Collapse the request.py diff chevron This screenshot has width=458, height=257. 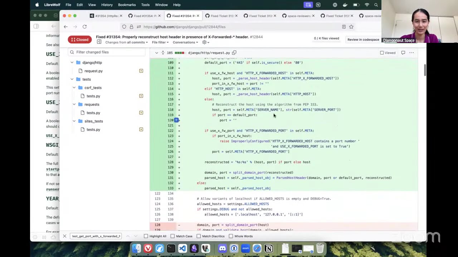click(156, 53)
